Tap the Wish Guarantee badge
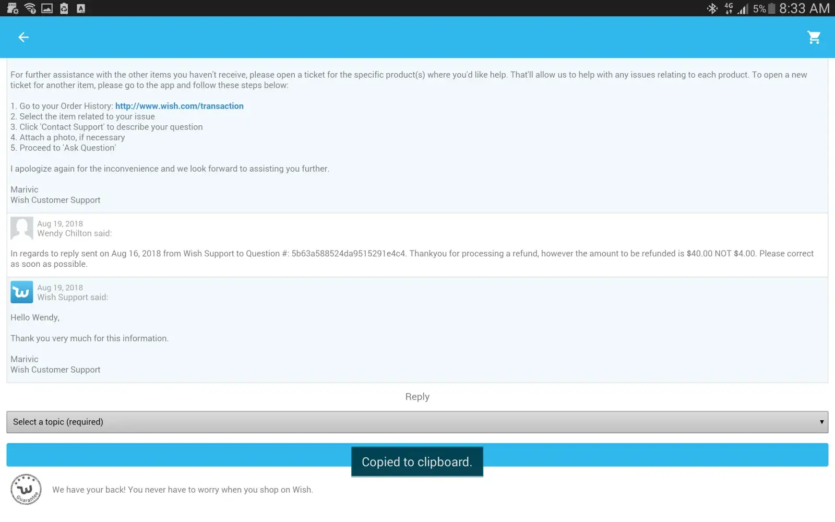The image size is (835, 522). (26, 490)
